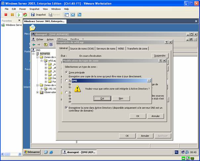This screenshot has width=200, height=161.
Task: Click the dnsmgmt Forward arrow icon
Action: click(39, 45)
